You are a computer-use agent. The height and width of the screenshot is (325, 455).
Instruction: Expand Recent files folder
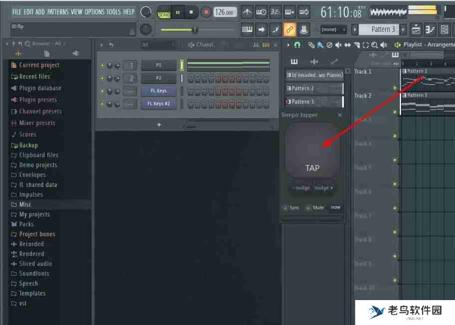(30, 77)
